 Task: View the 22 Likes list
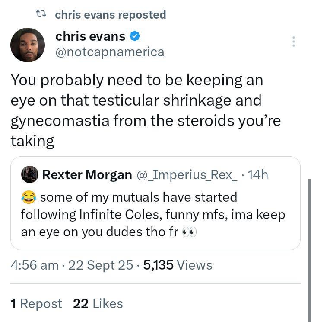(x=98, y=304)
